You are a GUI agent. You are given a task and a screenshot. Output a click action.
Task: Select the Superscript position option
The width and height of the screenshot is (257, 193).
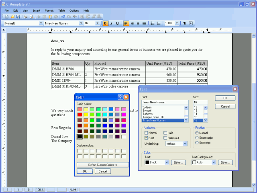[197, 138]
